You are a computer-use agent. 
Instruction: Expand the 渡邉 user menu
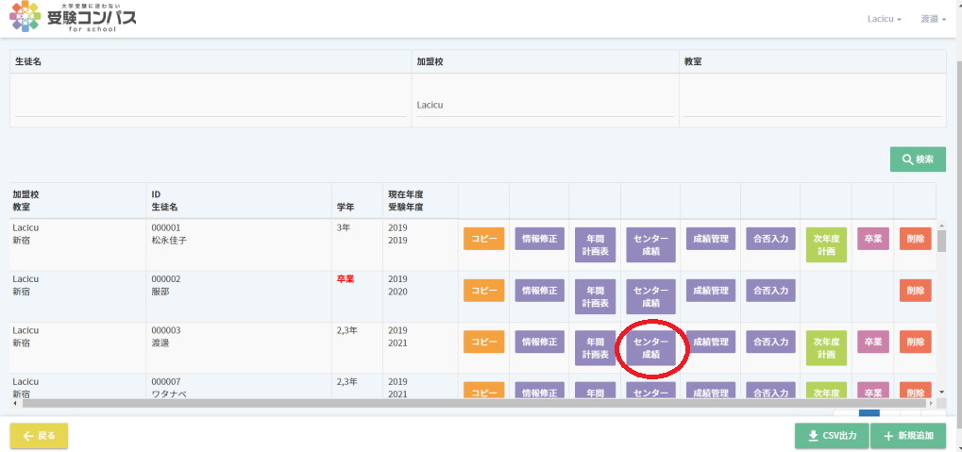coord(933,19)
